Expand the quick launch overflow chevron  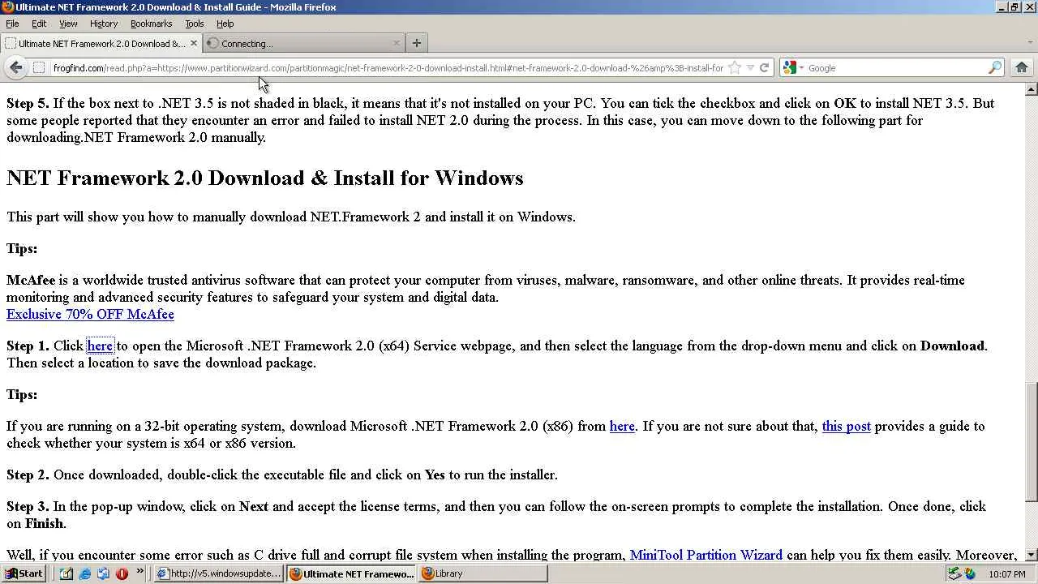click(139, 572)
